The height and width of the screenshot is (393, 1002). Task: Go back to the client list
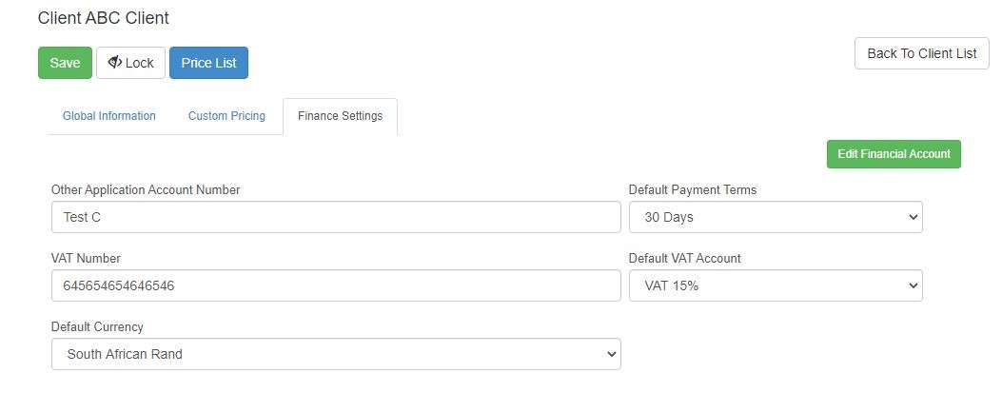click(921, 53)
